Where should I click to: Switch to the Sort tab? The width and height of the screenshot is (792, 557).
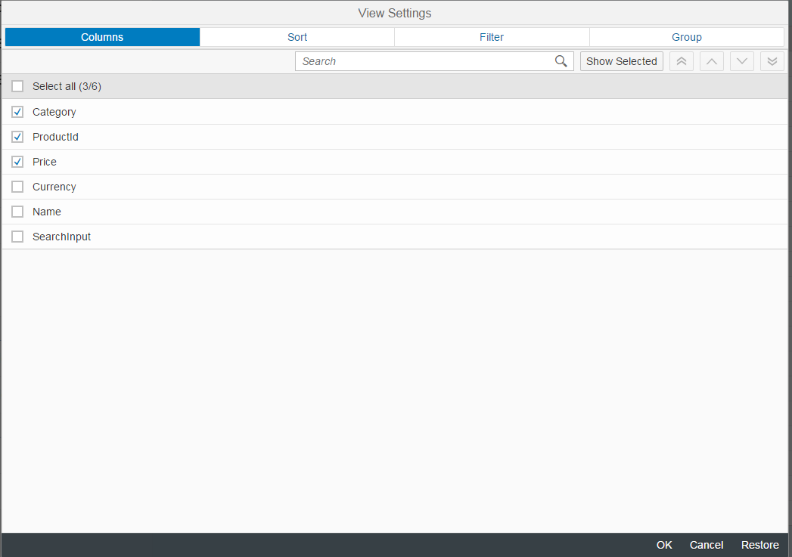tap(297, 37)
